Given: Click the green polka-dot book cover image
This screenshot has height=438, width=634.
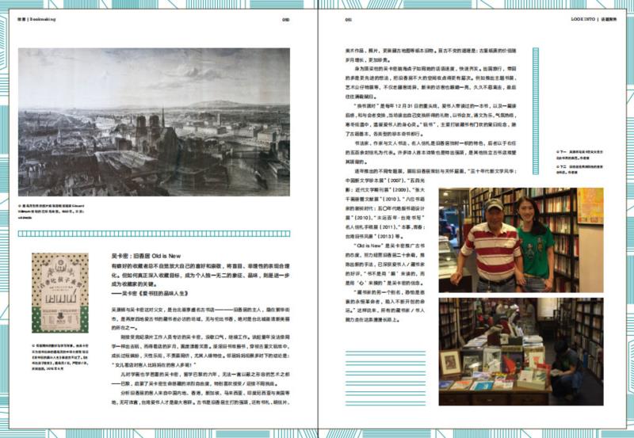Looking at the screenshot, I should click(x=60, y=293).
